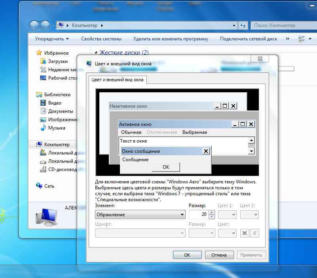Click Свойства системы in toolbar
This screenshot has height=278, width=317.
pos(101,39)
